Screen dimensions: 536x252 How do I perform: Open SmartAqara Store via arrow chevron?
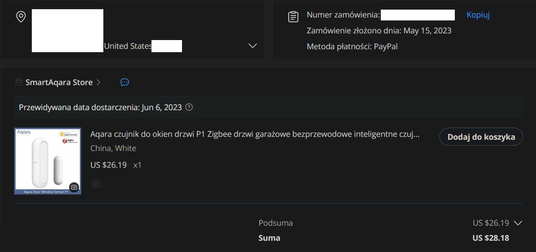coord(98,82)
